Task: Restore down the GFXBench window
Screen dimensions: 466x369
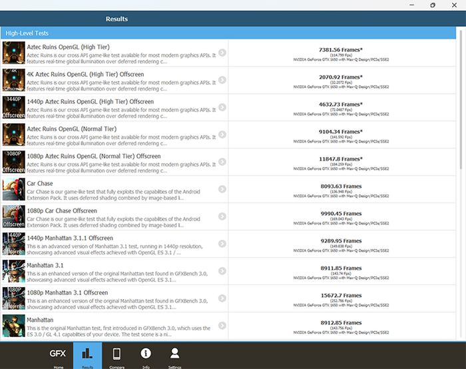Action: pos(433,5)
